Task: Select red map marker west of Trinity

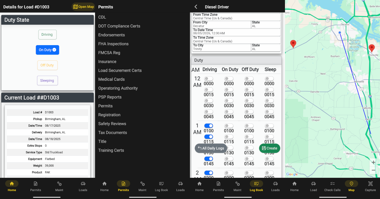Action: tap(293, 44)
